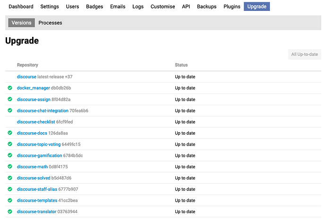The image size is (326, 222).
Task: Open the Users admin tab
Action: pyautogui.click(x=72, y=7)
